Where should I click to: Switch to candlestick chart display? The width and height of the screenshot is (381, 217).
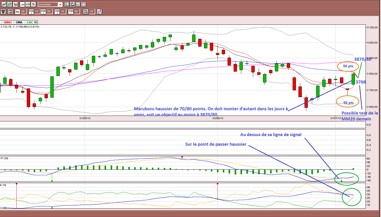click(15, 4)
